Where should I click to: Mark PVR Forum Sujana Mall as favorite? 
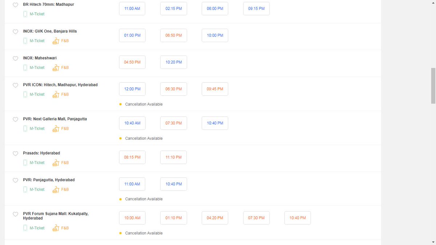(15, 214)
